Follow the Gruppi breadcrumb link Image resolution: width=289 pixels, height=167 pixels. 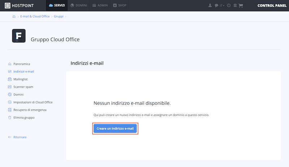59,16
